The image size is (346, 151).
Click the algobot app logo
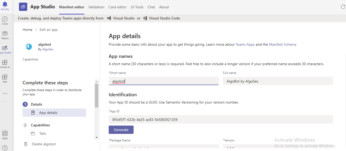click(x=29, y=47)
